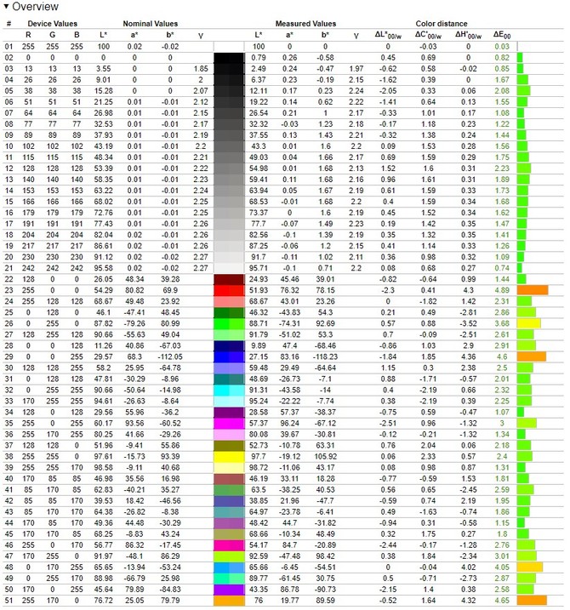The width and height of the screenshot is (570, 610).
Task: Click the orange ΔE bar in row 29
Action: click(x=532, y=356)
